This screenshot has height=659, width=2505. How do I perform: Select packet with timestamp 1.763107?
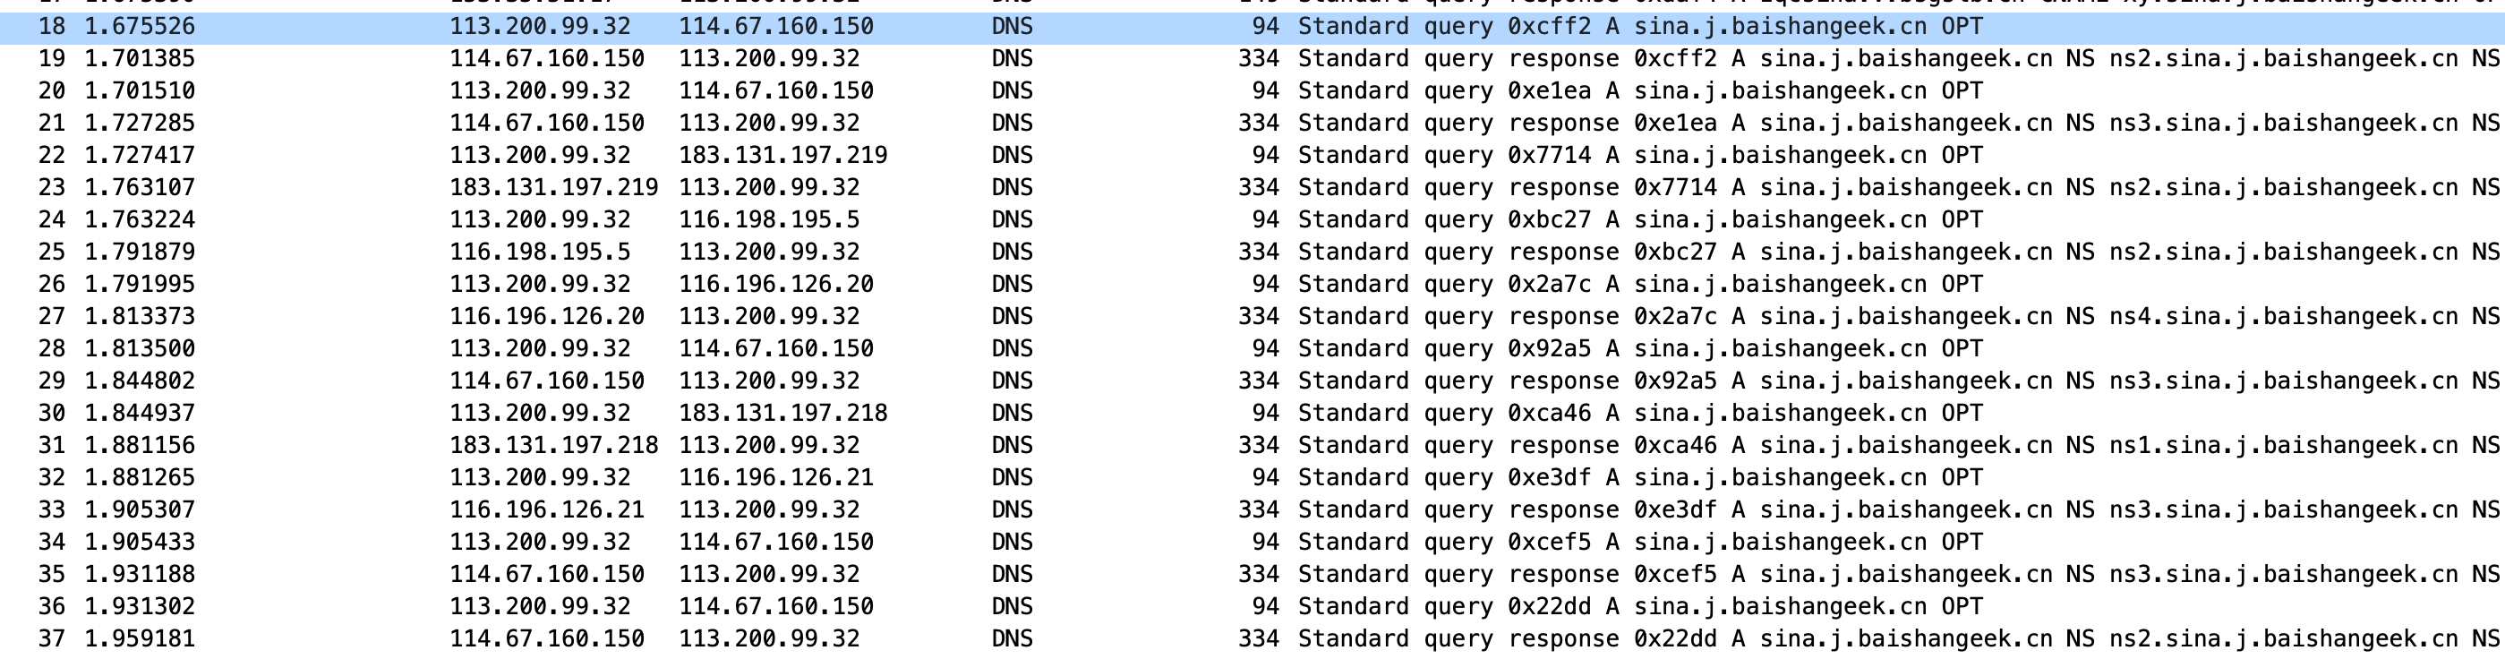click(1252, 188)
